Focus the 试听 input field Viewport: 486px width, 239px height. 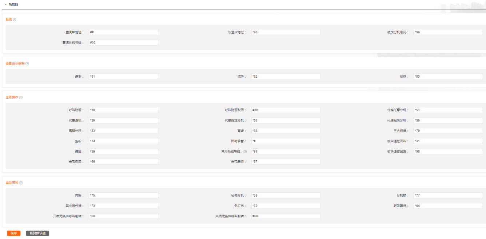click(x=286, y=77)
